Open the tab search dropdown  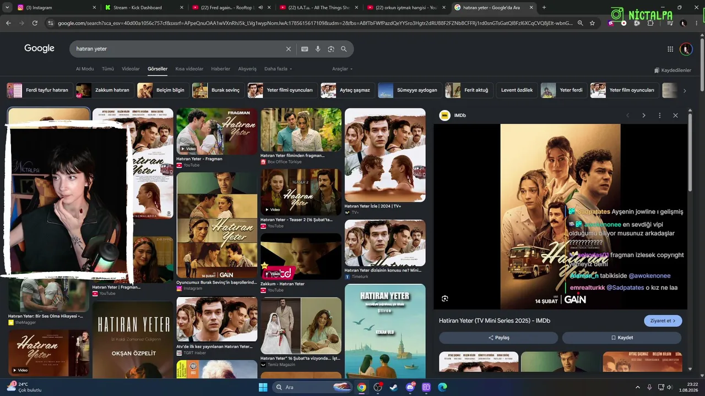coord(8,8)
